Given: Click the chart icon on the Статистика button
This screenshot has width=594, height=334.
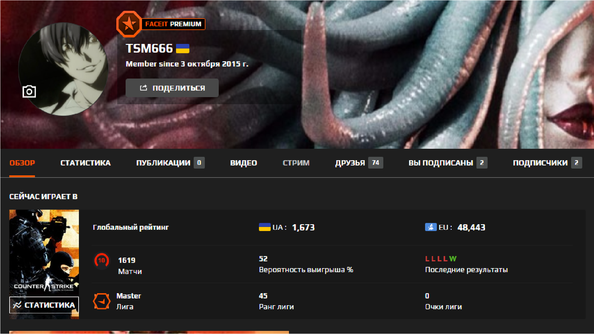Looking at the screenshot, I should pos(17,305).
